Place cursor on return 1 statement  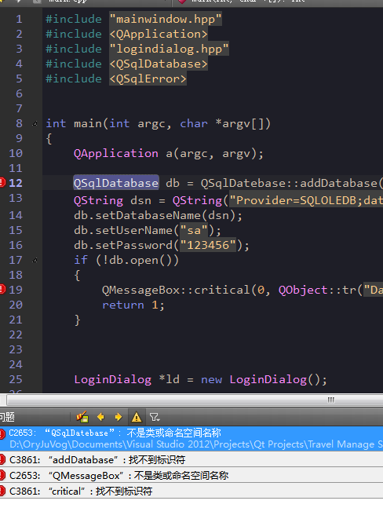pyautogui.click(x=133, y=305)
